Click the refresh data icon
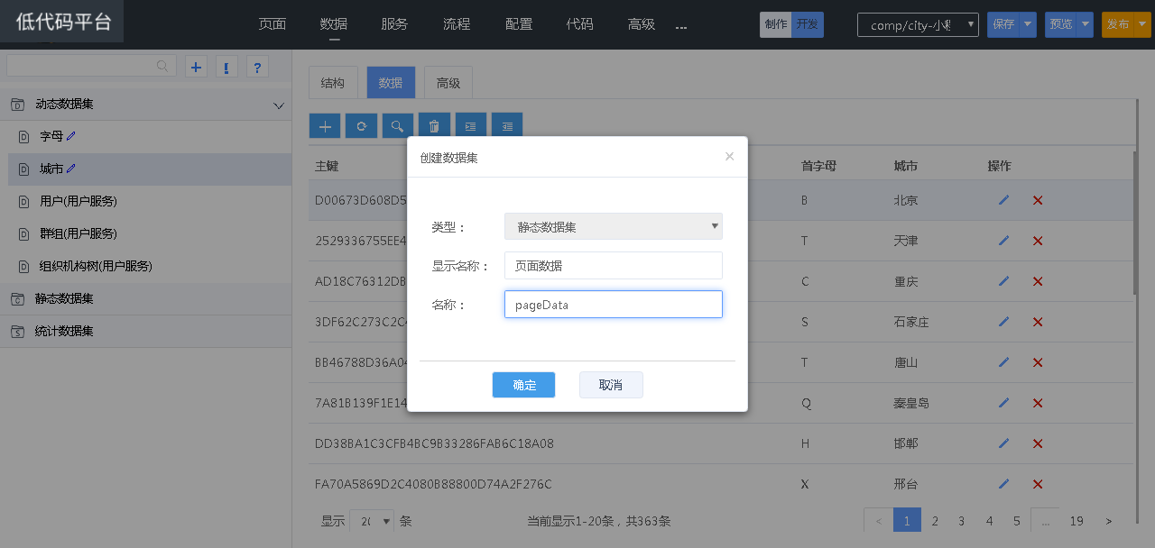Image resolution: width=1155 pixels, height=548 pixels. click(361, 126)
